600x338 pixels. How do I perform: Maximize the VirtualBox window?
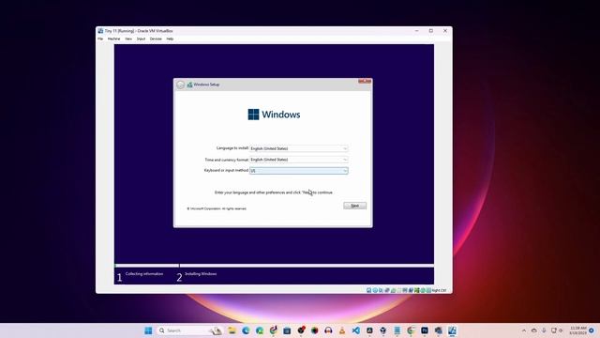tap(431, 31)
